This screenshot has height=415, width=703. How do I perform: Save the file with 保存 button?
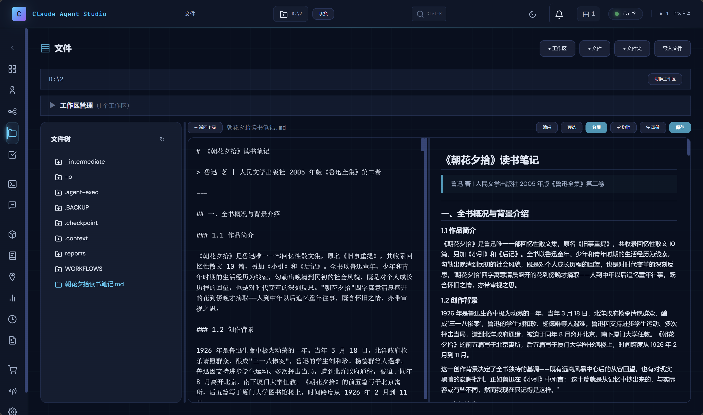point(680,128)
